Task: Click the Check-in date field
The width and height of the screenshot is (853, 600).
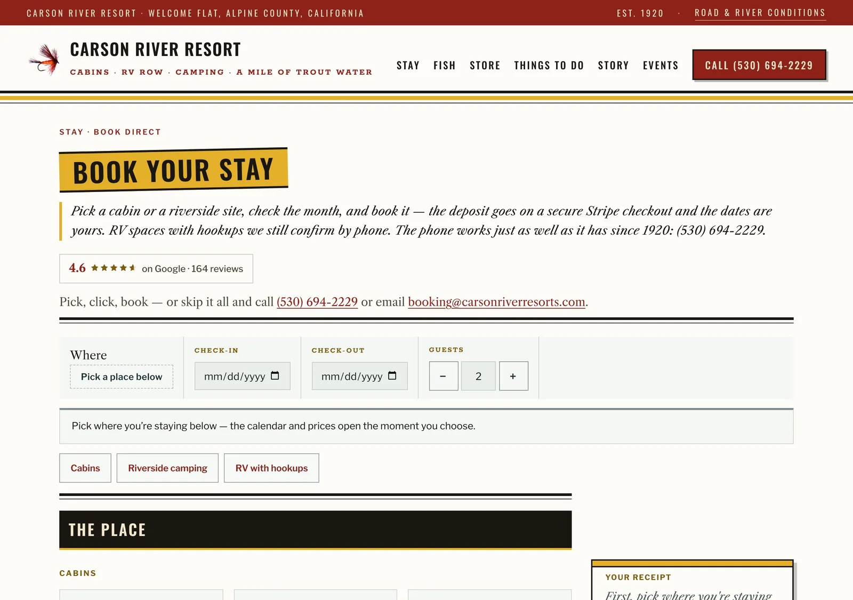Action: pyautogui.click(x=243, y=376)
